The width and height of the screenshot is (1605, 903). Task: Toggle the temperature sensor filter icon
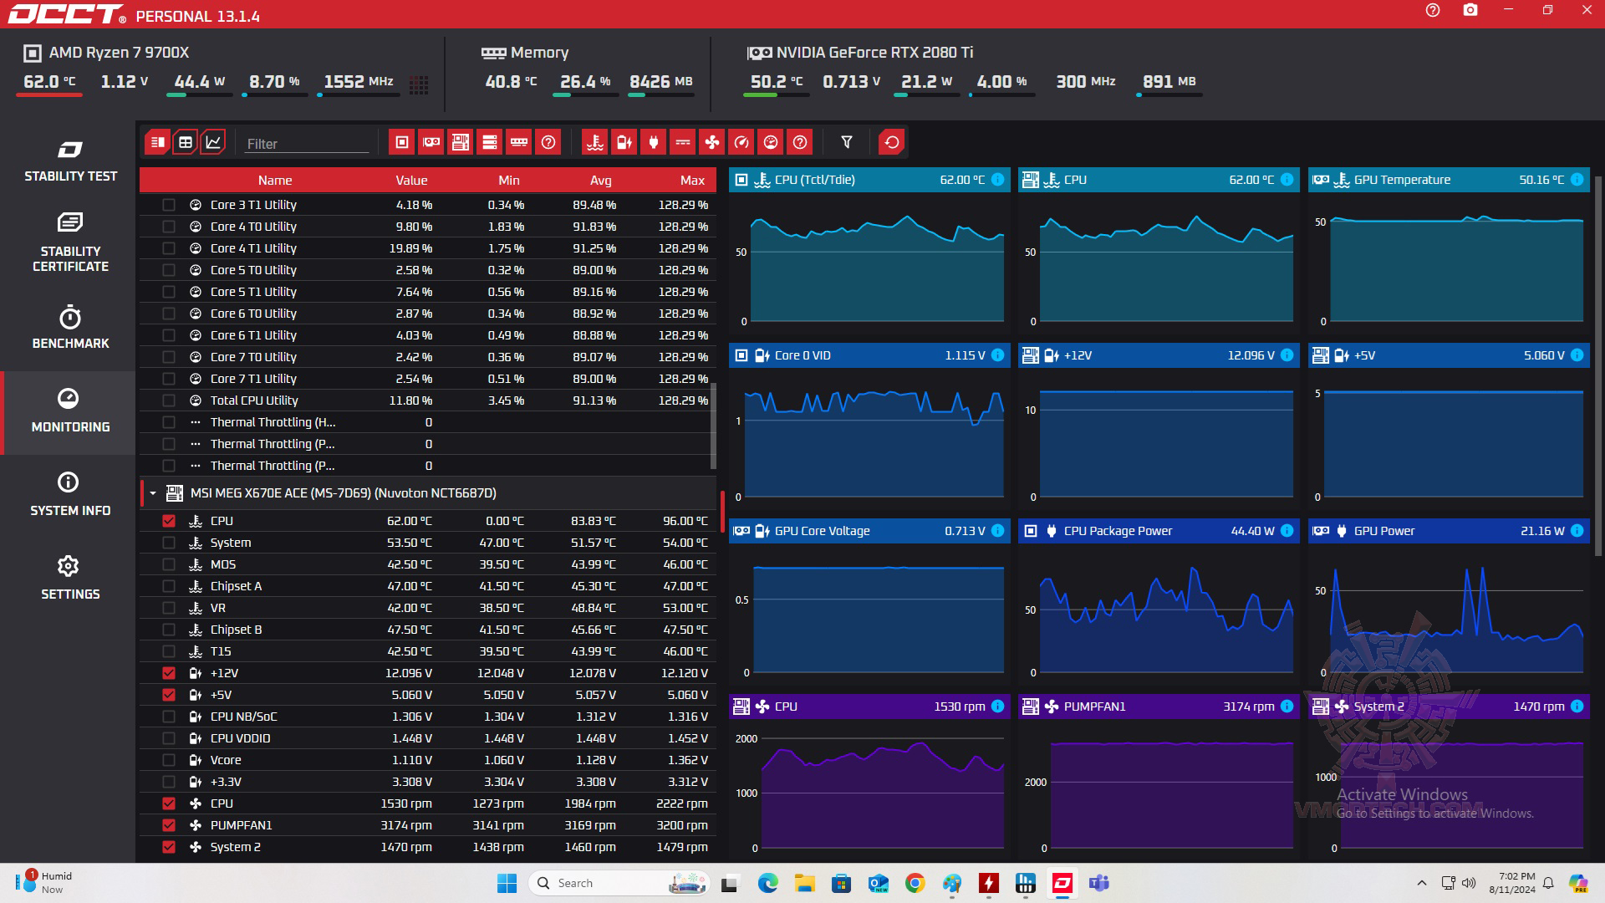pos(595,142)
